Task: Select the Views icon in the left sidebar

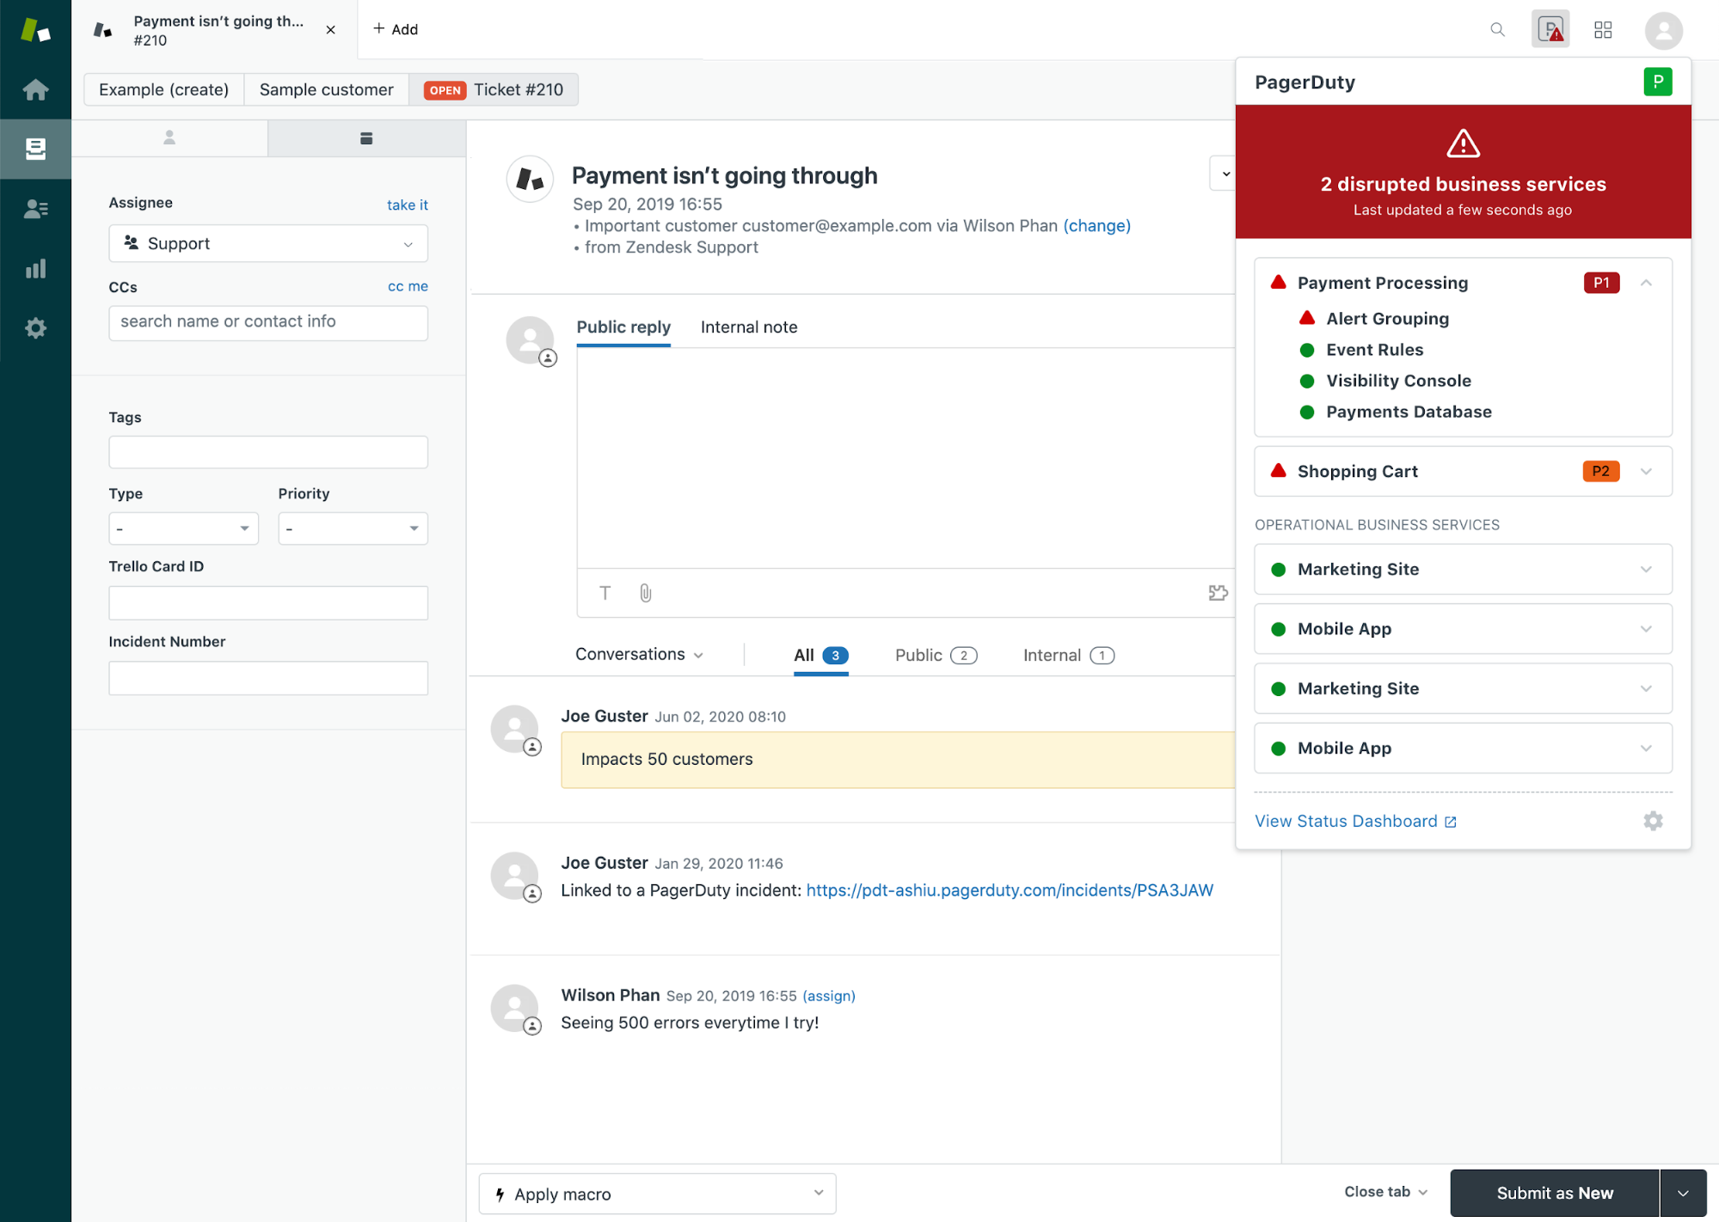Action: point(35,148)
